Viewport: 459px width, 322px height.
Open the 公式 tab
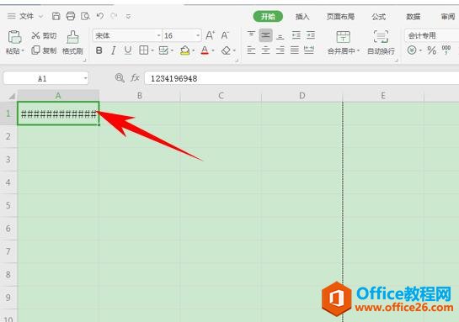coord(378,17)
